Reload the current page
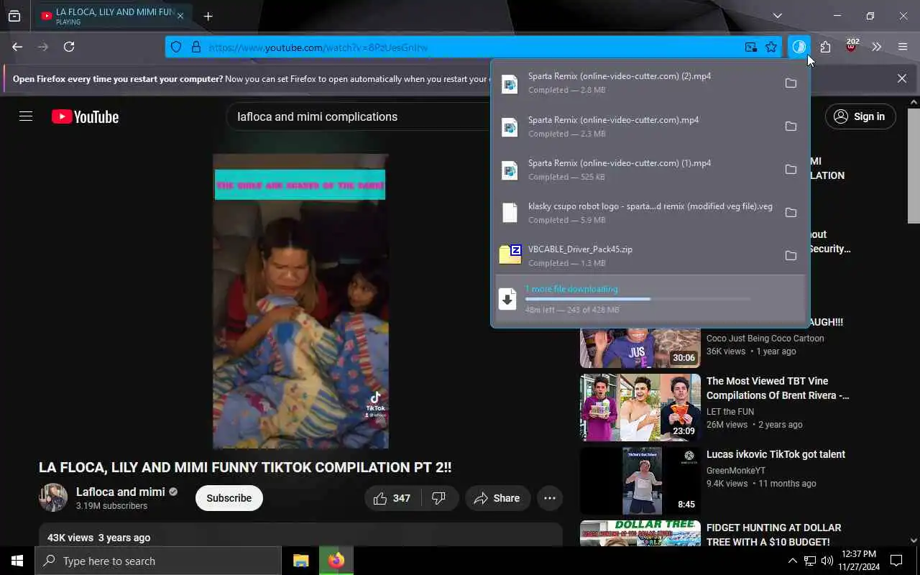Viewport: 920px width, 575px height. pyautogui.click(x=69, y=47)
